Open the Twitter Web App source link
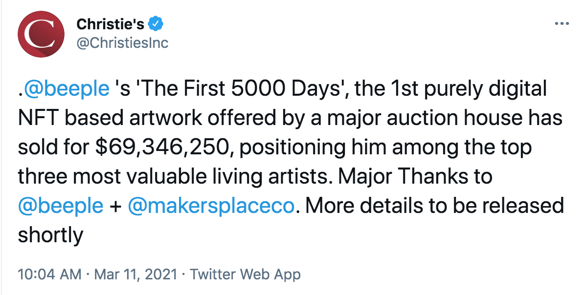Viewport: 585px width, 295px height. click(245, 274)
